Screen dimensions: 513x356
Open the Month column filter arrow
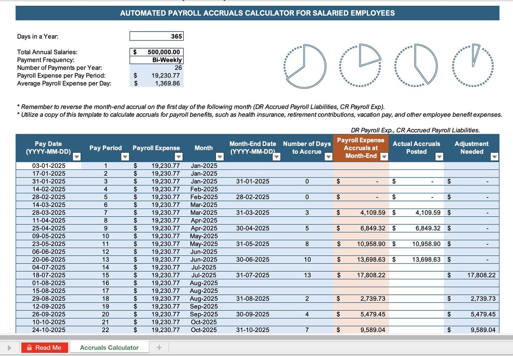[x=220, y=157]
